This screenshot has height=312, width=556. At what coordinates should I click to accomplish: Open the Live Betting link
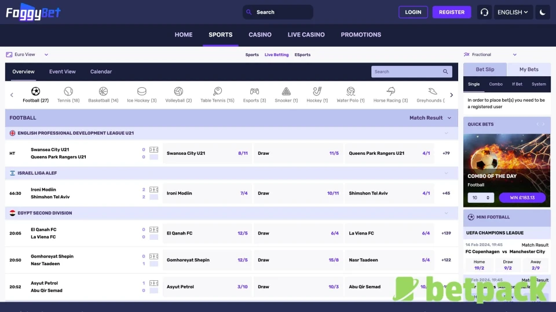pos(277,55)
